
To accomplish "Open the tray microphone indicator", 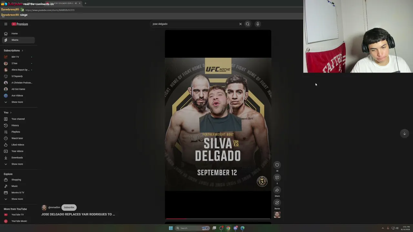I will 388,228.
